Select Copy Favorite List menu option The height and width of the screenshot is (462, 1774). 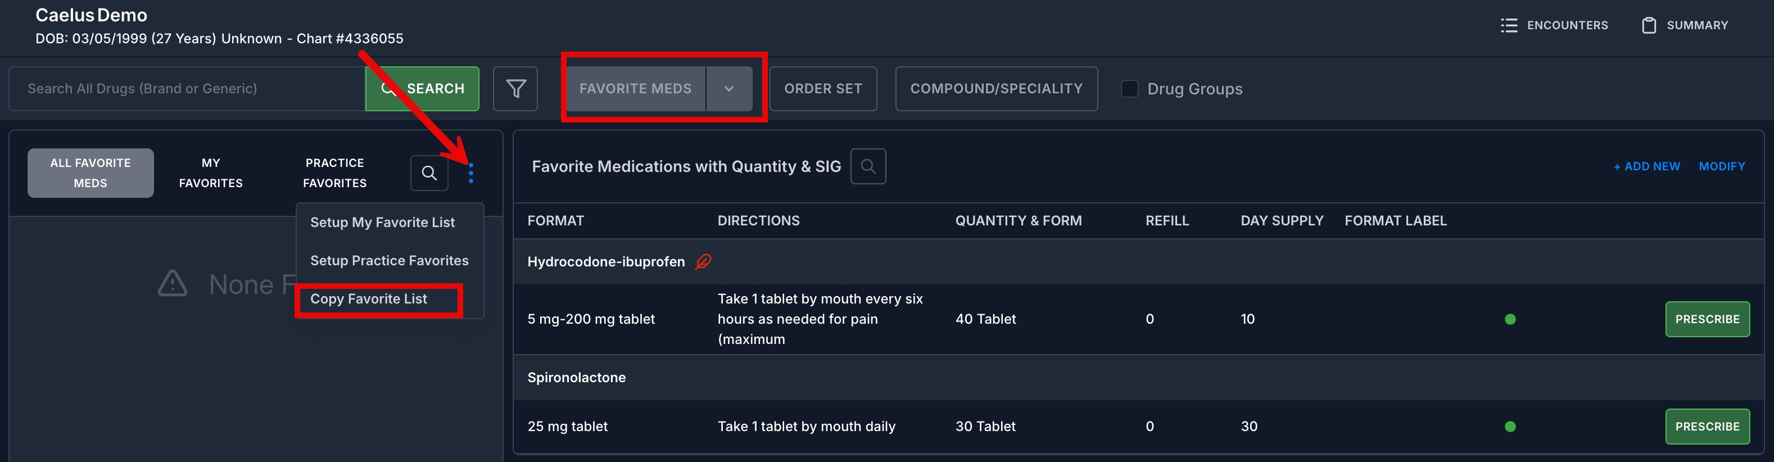(x=368, y=299)
